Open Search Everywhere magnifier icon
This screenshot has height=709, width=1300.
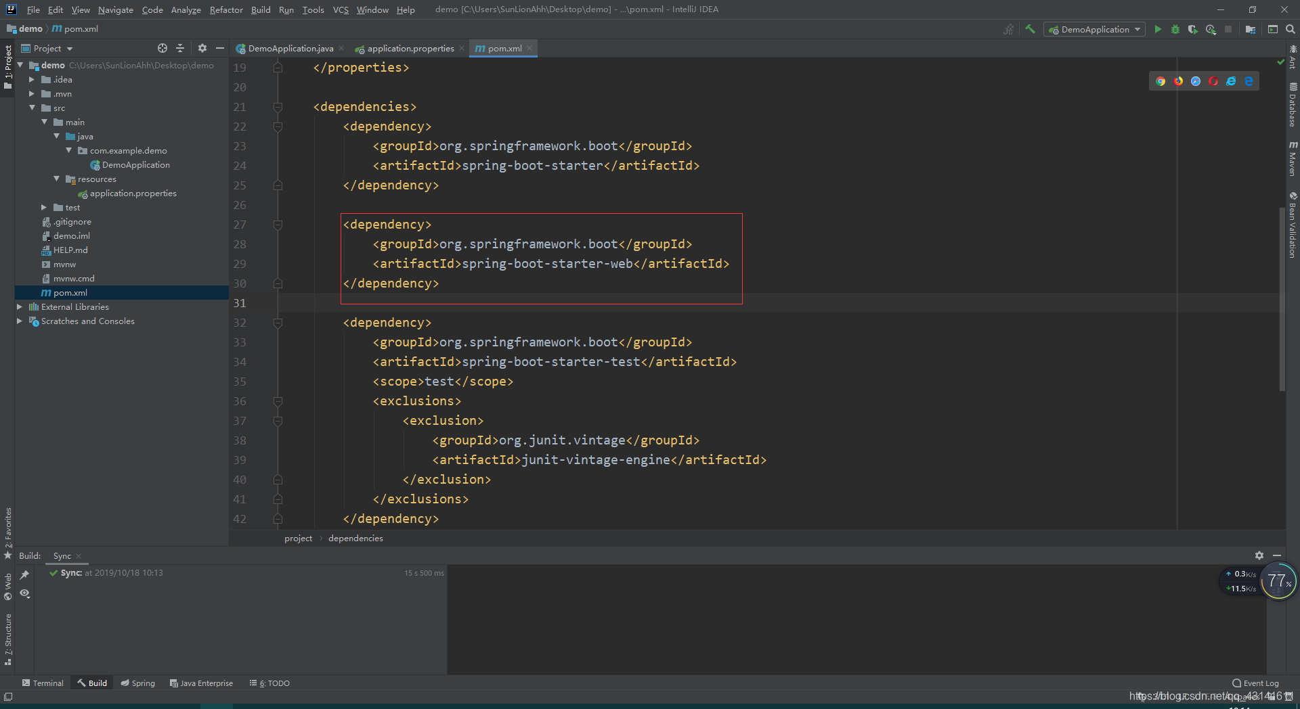click(1291, 29)
